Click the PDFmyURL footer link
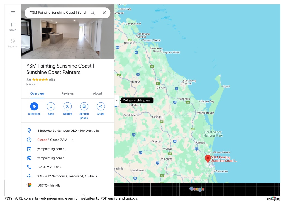 point(14,198)
